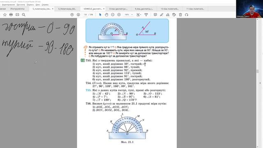The width and height of the screenshot is (263, 148).
Task: Click exercise number 755 in the page
Action: [x=88, y=90]
